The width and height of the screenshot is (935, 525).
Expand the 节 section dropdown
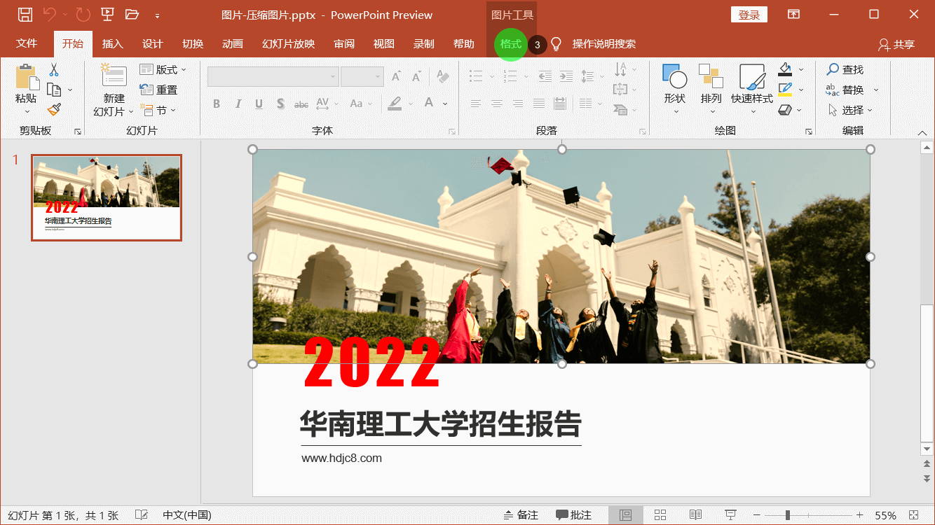(x=158, y=110)
